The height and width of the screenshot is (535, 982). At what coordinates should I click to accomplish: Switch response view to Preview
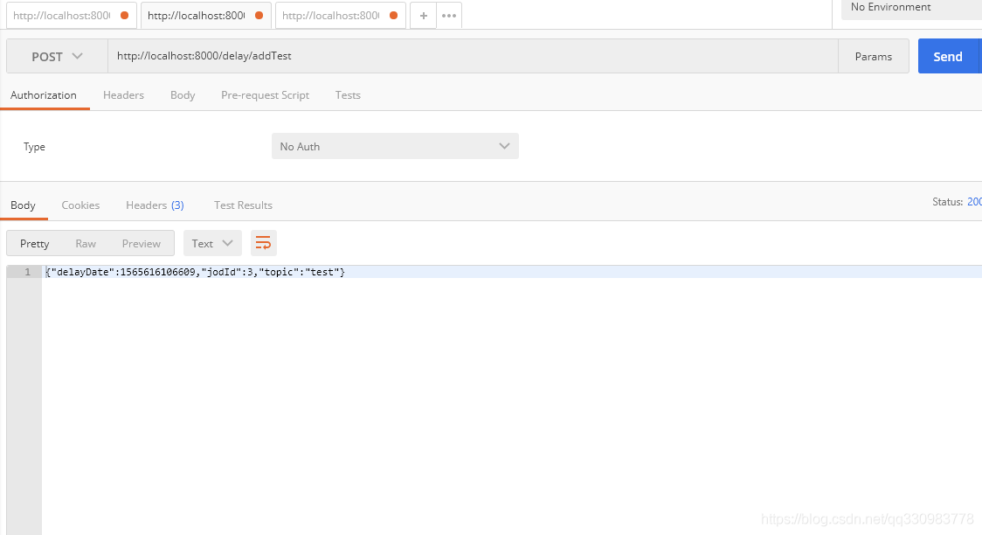coord(142,244)
